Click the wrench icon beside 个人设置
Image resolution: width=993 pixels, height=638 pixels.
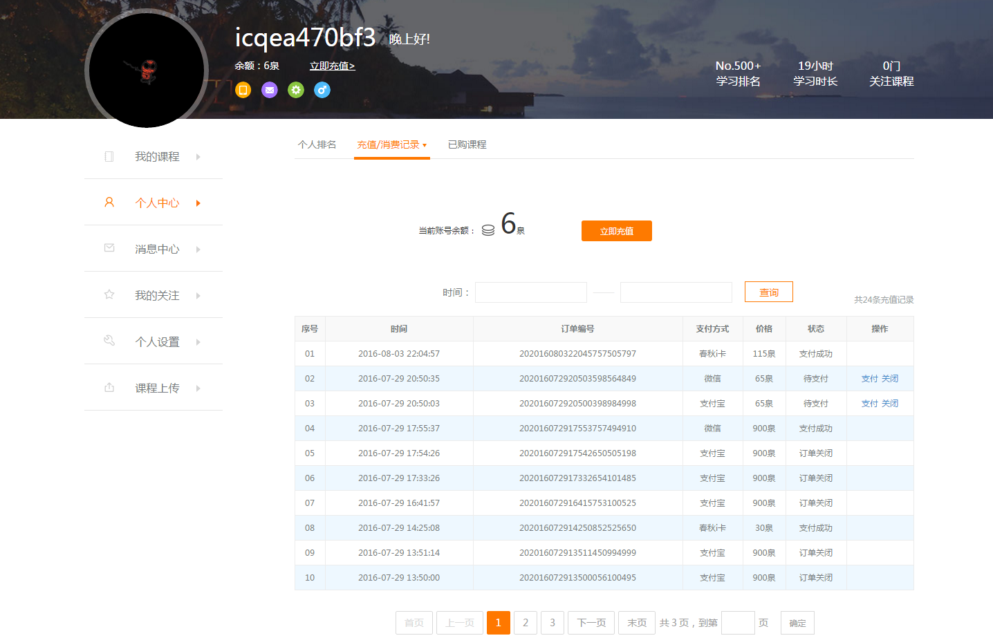point(109,340)
